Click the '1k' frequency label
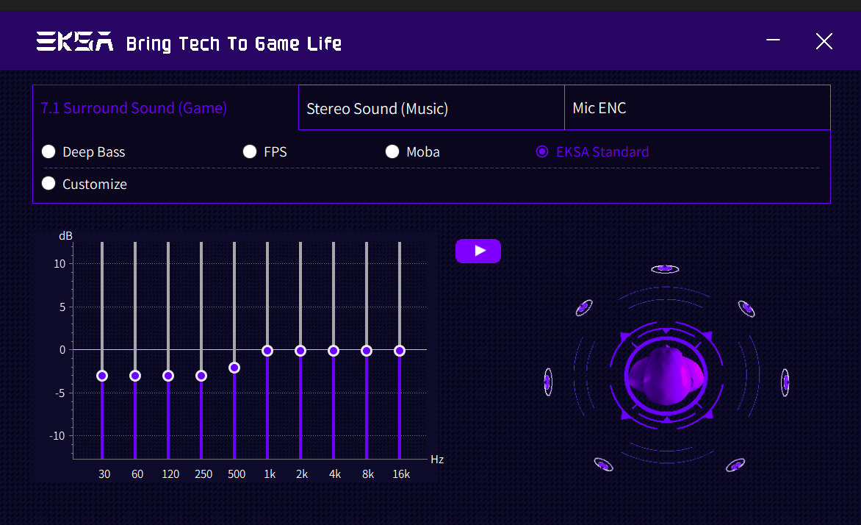This screenshot has height=525, width=861. click(270, 474)
